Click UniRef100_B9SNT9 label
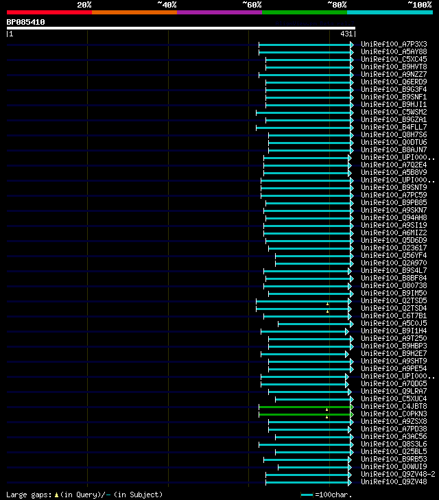 [x=394, y=187]
